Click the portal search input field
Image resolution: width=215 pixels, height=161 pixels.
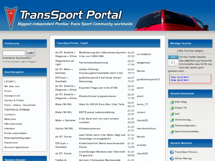click(14, 53)
